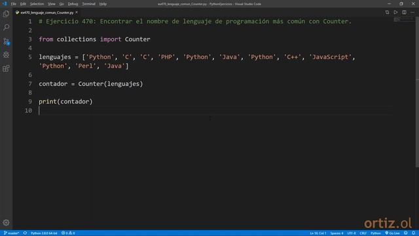Click the minimap preview of the code
This screenshot has width=419, height=236.
point(403,20)
